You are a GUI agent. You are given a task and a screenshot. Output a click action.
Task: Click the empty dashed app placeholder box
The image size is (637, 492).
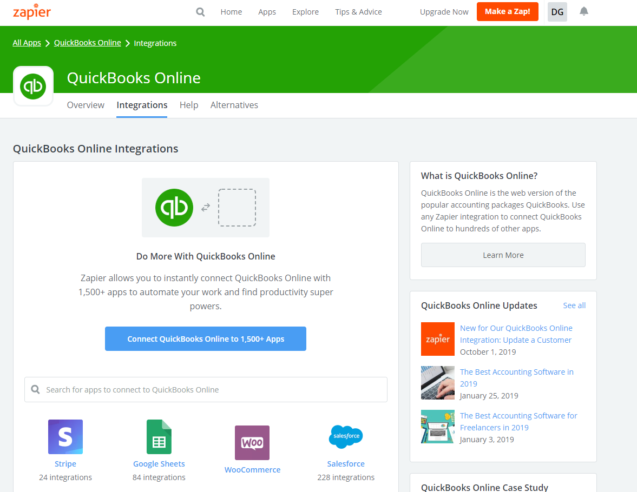click(x=237, y=208)
